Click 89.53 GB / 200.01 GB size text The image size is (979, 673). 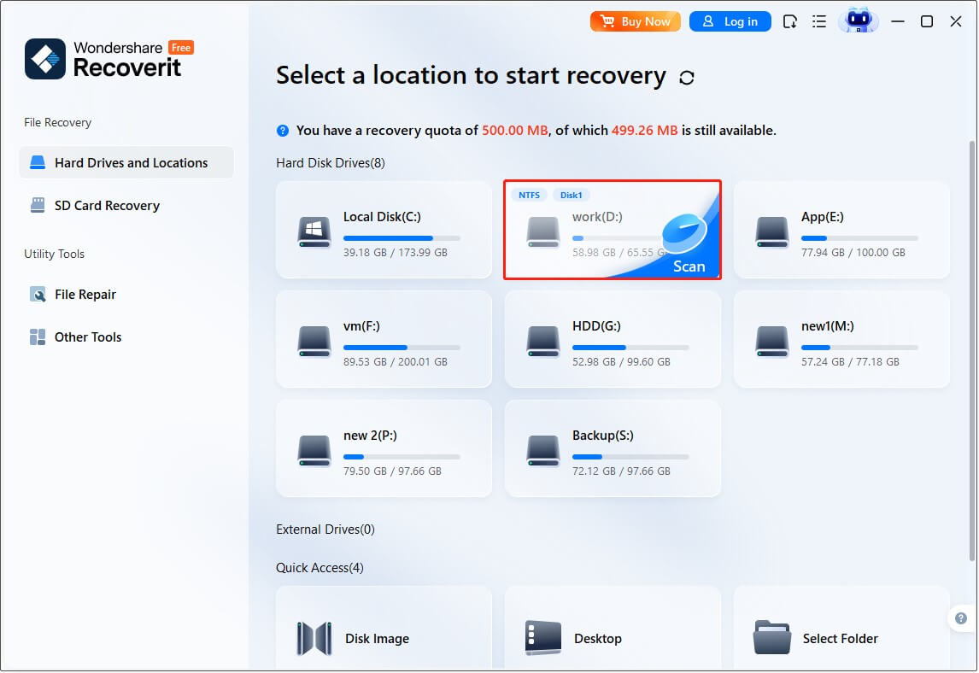coord(396,361)
